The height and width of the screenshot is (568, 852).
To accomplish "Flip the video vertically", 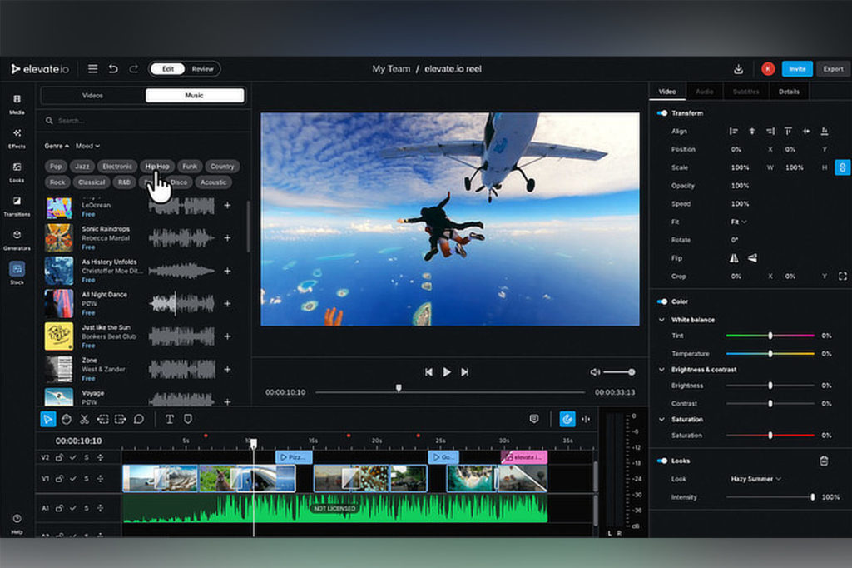I will pyautogui.click(x=752, y=258).
